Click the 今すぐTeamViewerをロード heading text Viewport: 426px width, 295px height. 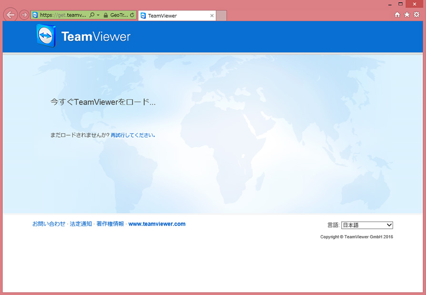pos(103,102)
